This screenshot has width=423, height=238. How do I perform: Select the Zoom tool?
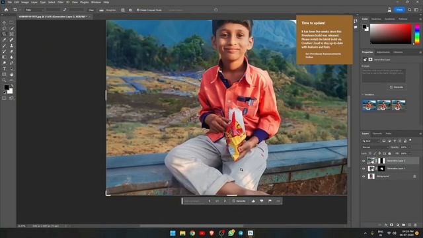coord(4,80)
